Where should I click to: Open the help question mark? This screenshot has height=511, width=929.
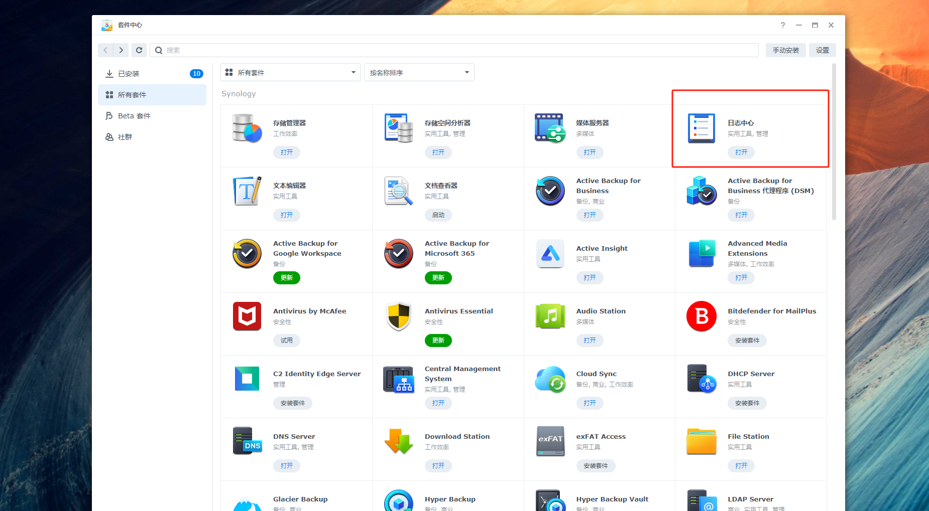(783, 25)
